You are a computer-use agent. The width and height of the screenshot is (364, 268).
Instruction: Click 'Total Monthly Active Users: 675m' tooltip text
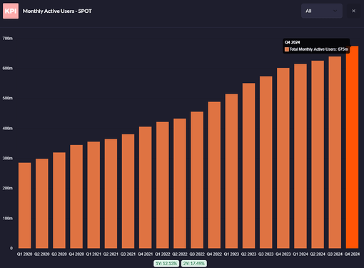319,49
